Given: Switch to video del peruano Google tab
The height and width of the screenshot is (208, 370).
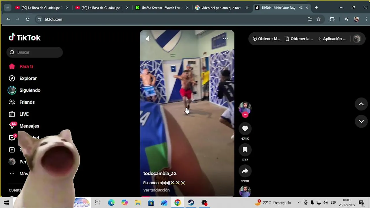Looking at the screenshot, I should pos(221,8).
